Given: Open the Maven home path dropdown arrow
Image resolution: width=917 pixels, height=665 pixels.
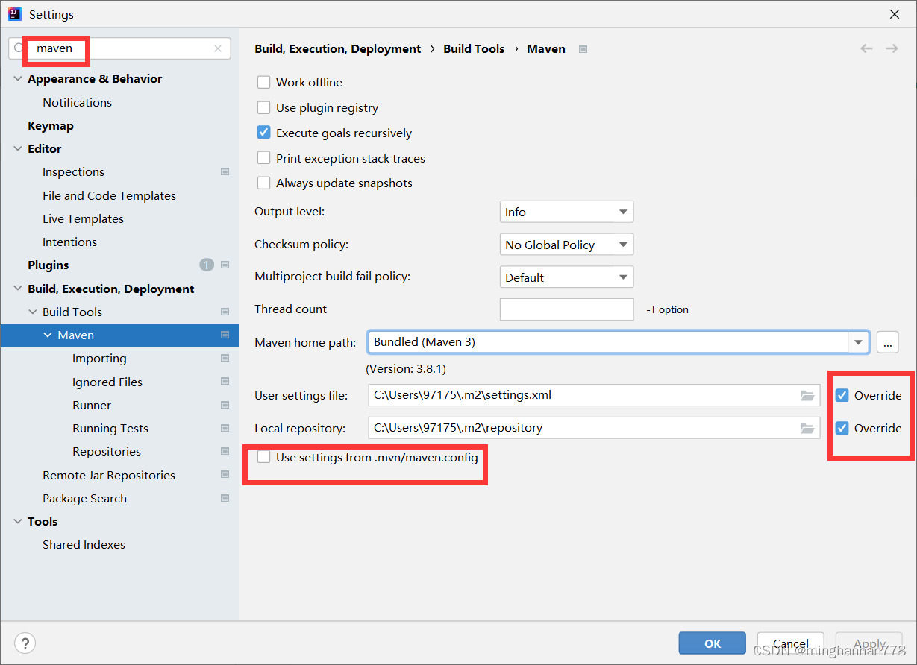Looking at the screenshot, I should pos(859,342).
